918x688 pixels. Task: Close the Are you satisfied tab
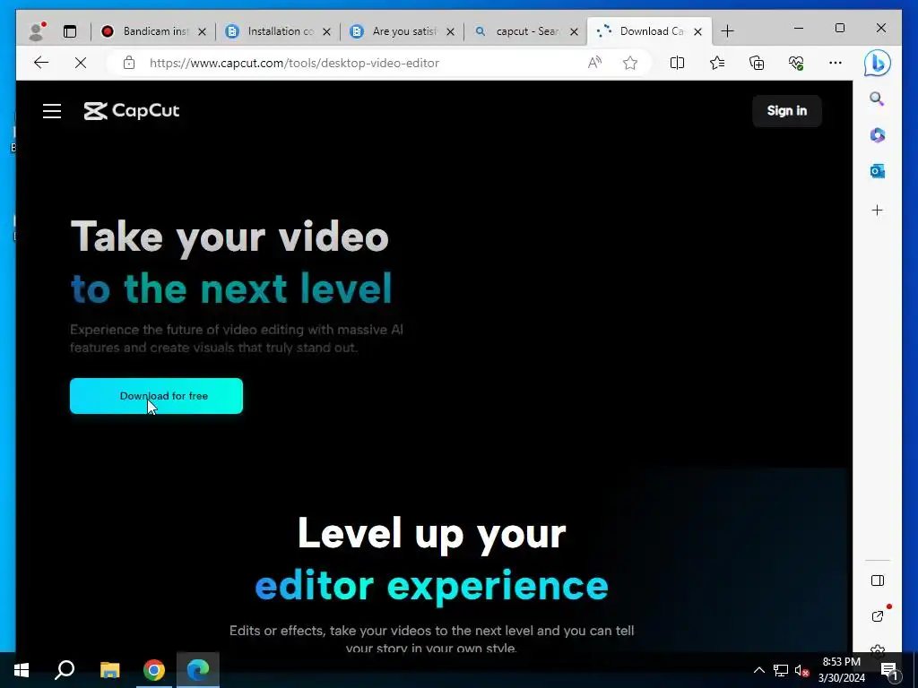[450, 31]
